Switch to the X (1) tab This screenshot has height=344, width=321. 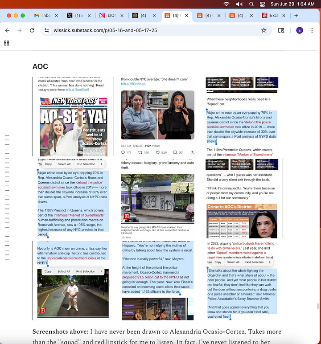point(75,16)
